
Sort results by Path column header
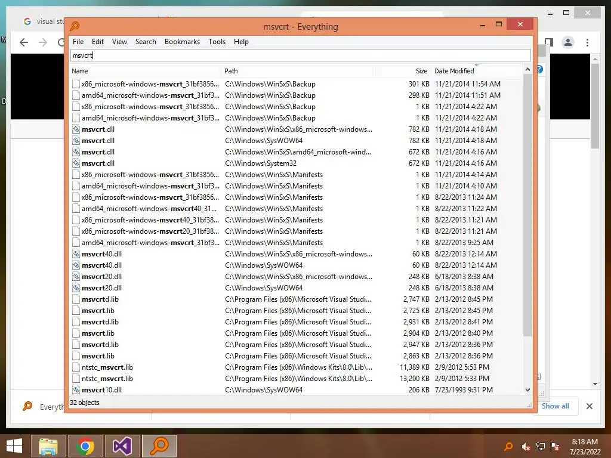click(298, 71)
